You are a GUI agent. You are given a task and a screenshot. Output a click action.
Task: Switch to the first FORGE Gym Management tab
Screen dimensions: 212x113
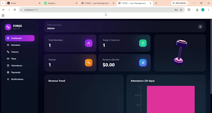[98, 3]
